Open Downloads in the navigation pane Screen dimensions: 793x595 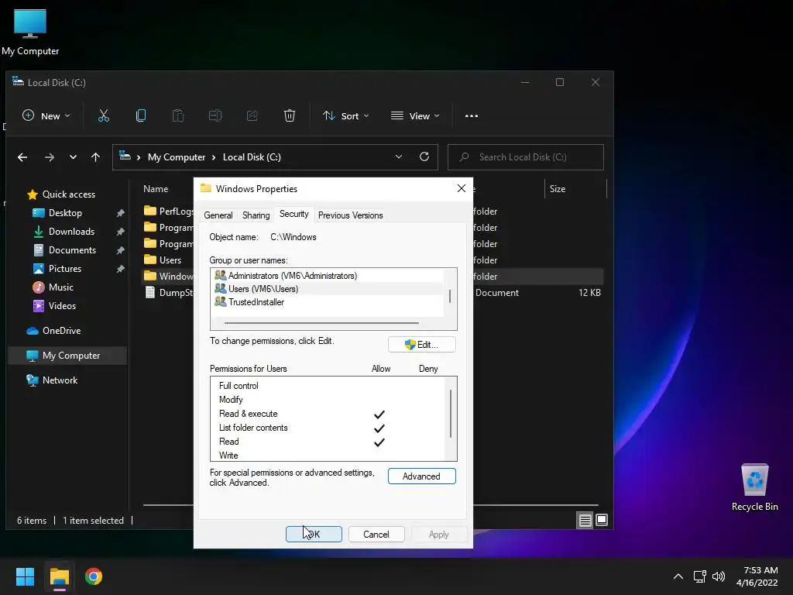[x=71, y=231]
